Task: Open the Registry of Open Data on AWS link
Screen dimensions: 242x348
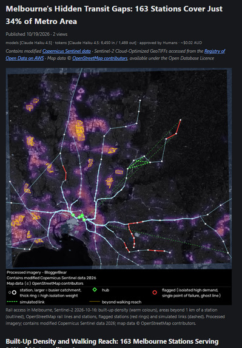Action: click(x=115, y=55)
